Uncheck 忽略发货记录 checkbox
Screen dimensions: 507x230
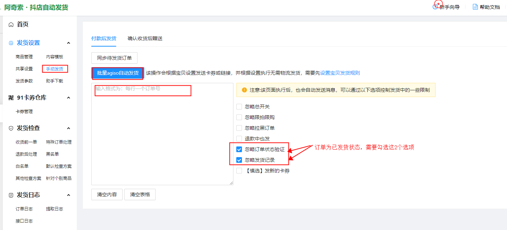239,160
